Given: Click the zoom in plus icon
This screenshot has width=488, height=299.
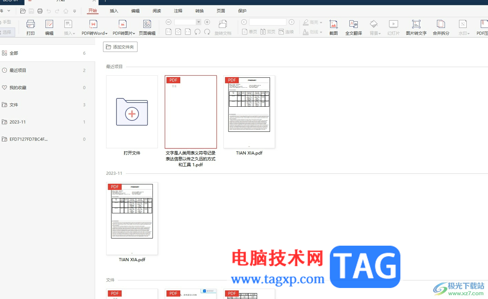Looking at the screenshot, I should click(x=207, y=22).
